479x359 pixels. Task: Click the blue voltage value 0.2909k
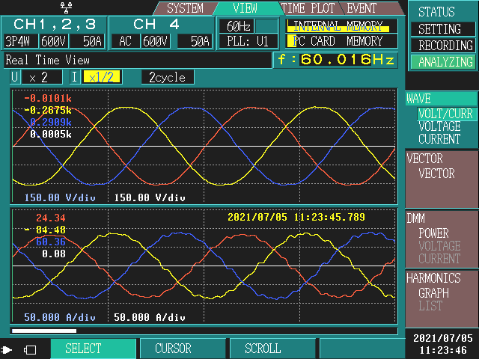click(x=51, y=123)
